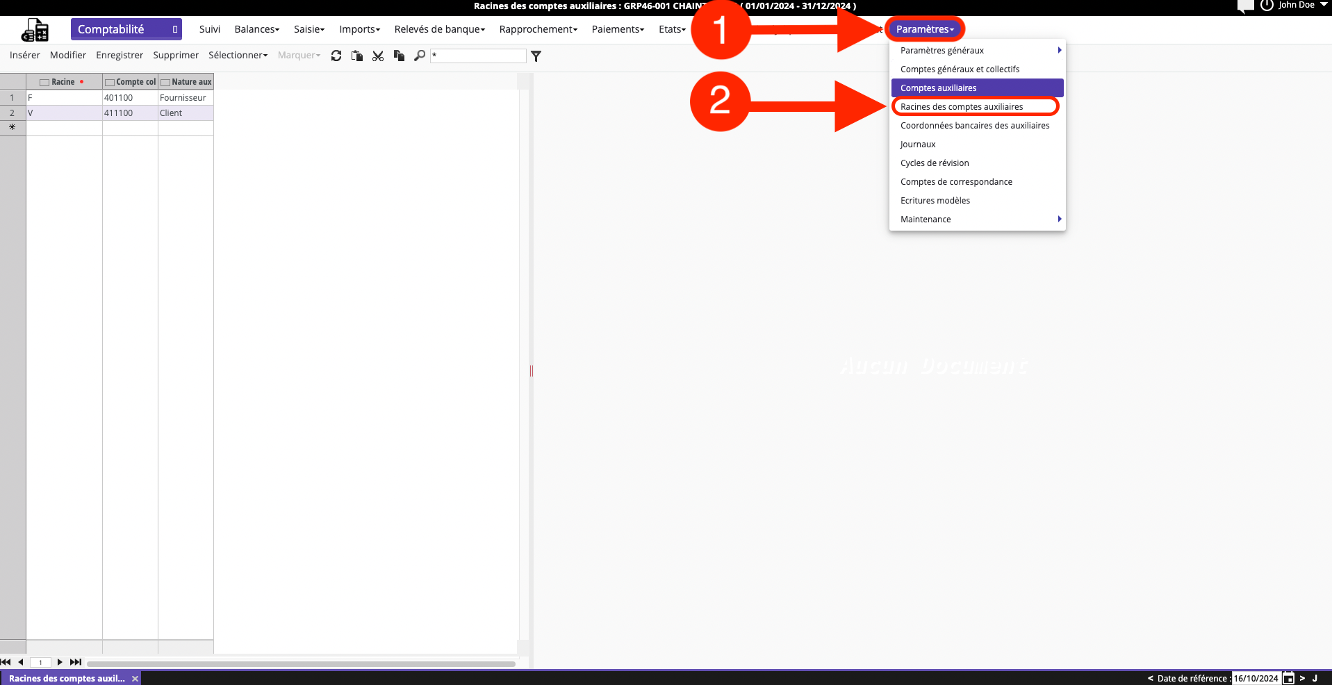Select Coordonnées bancaires des auxiliaires
The height and width of the screenshot is (685, 1332).
tap(977, 125)
